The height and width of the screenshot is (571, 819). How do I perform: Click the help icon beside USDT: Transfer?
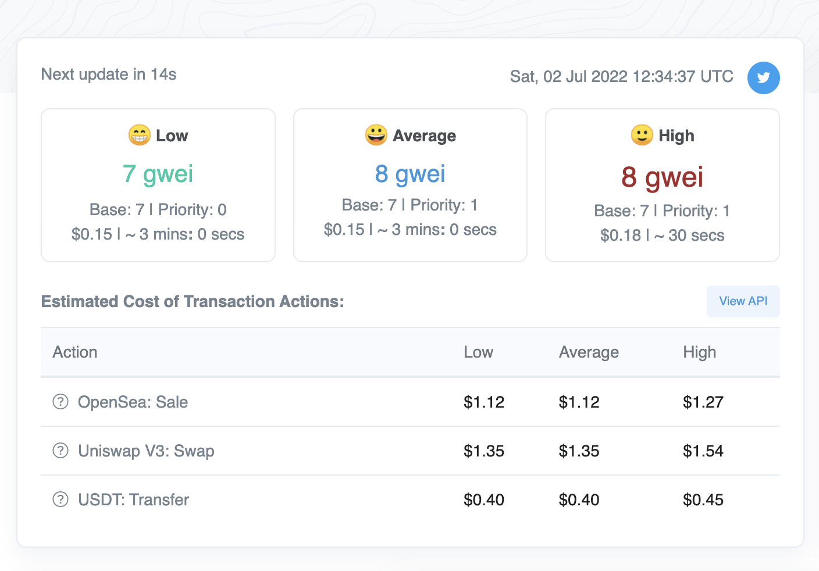coord(60,499)
